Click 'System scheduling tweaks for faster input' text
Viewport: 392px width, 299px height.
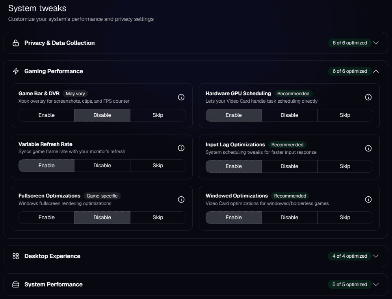[x=261, y=152]
